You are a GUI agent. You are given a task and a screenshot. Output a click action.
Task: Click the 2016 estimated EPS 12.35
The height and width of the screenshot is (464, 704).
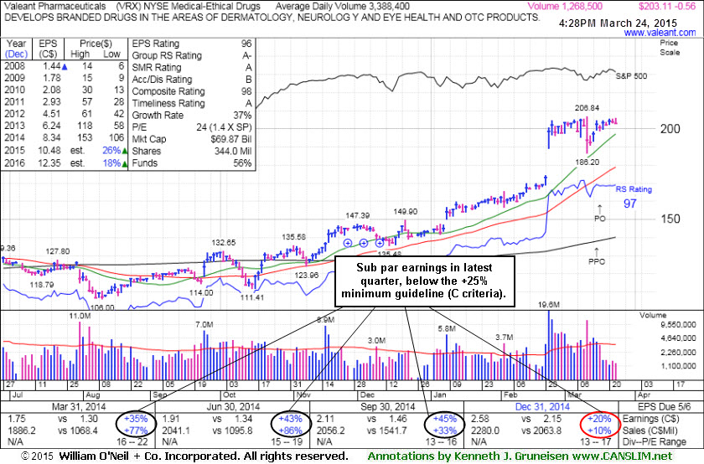(x=49, y=162)
